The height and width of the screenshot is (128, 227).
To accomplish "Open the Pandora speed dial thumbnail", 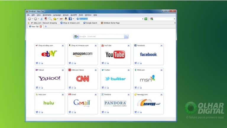I will point(115,103).
